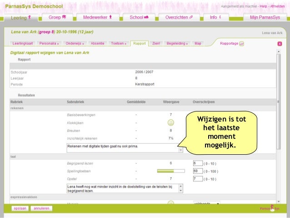Click the School tab building icon
This screenshot has width=290, height=218.
pyautogui.click(x=146, y=17)
